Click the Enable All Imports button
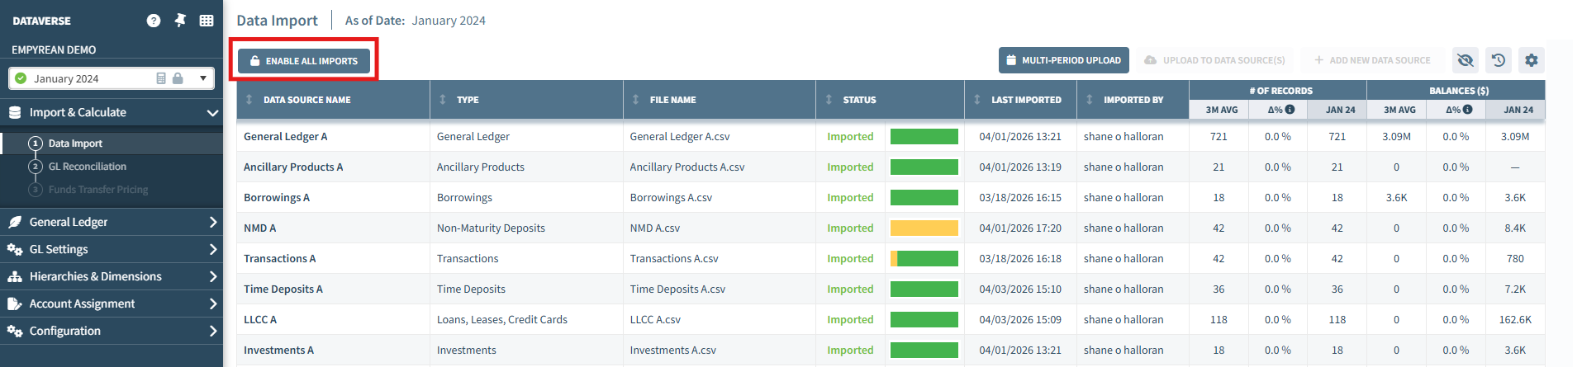The image size is (1582, 367). [x=304, y=60]
